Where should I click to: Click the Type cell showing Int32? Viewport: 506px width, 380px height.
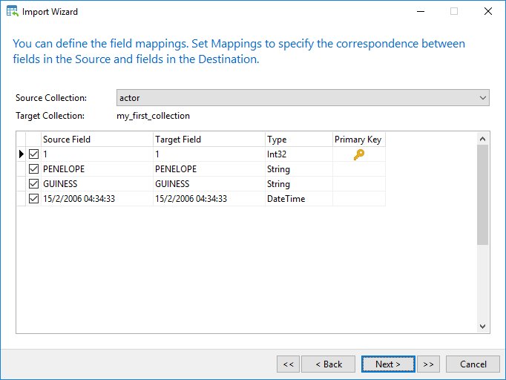point(299,154)
